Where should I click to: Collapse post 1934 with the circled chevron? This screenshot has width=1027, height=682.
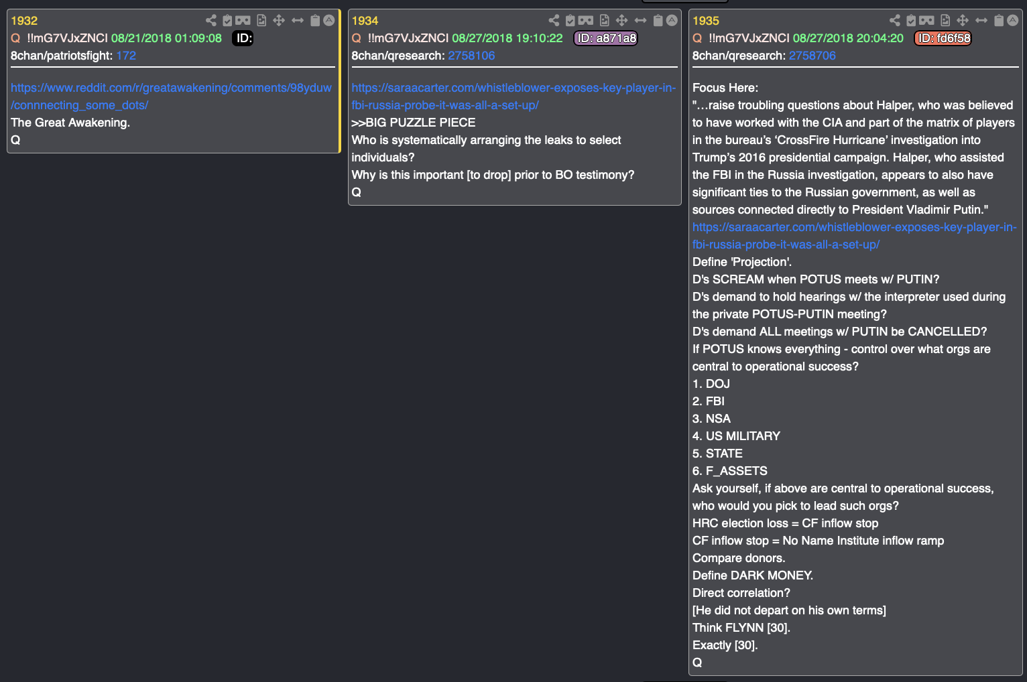coord(672,21)
